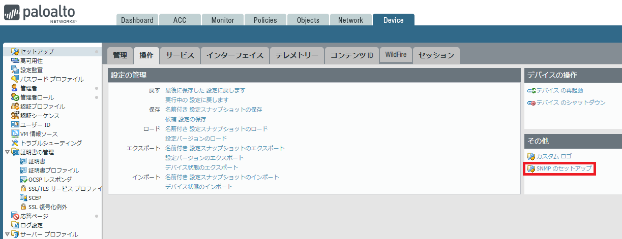Click the OCSP レスポンダ icon
The height and width of the screenshot is (239, 622).
click(23, 180)
